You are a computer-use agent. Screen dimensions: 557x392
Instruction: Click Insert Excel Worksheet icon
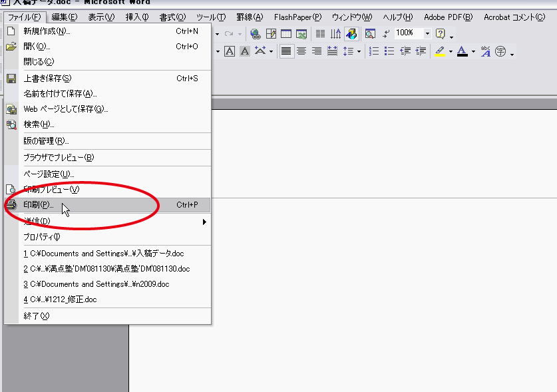tap(301, 34)
